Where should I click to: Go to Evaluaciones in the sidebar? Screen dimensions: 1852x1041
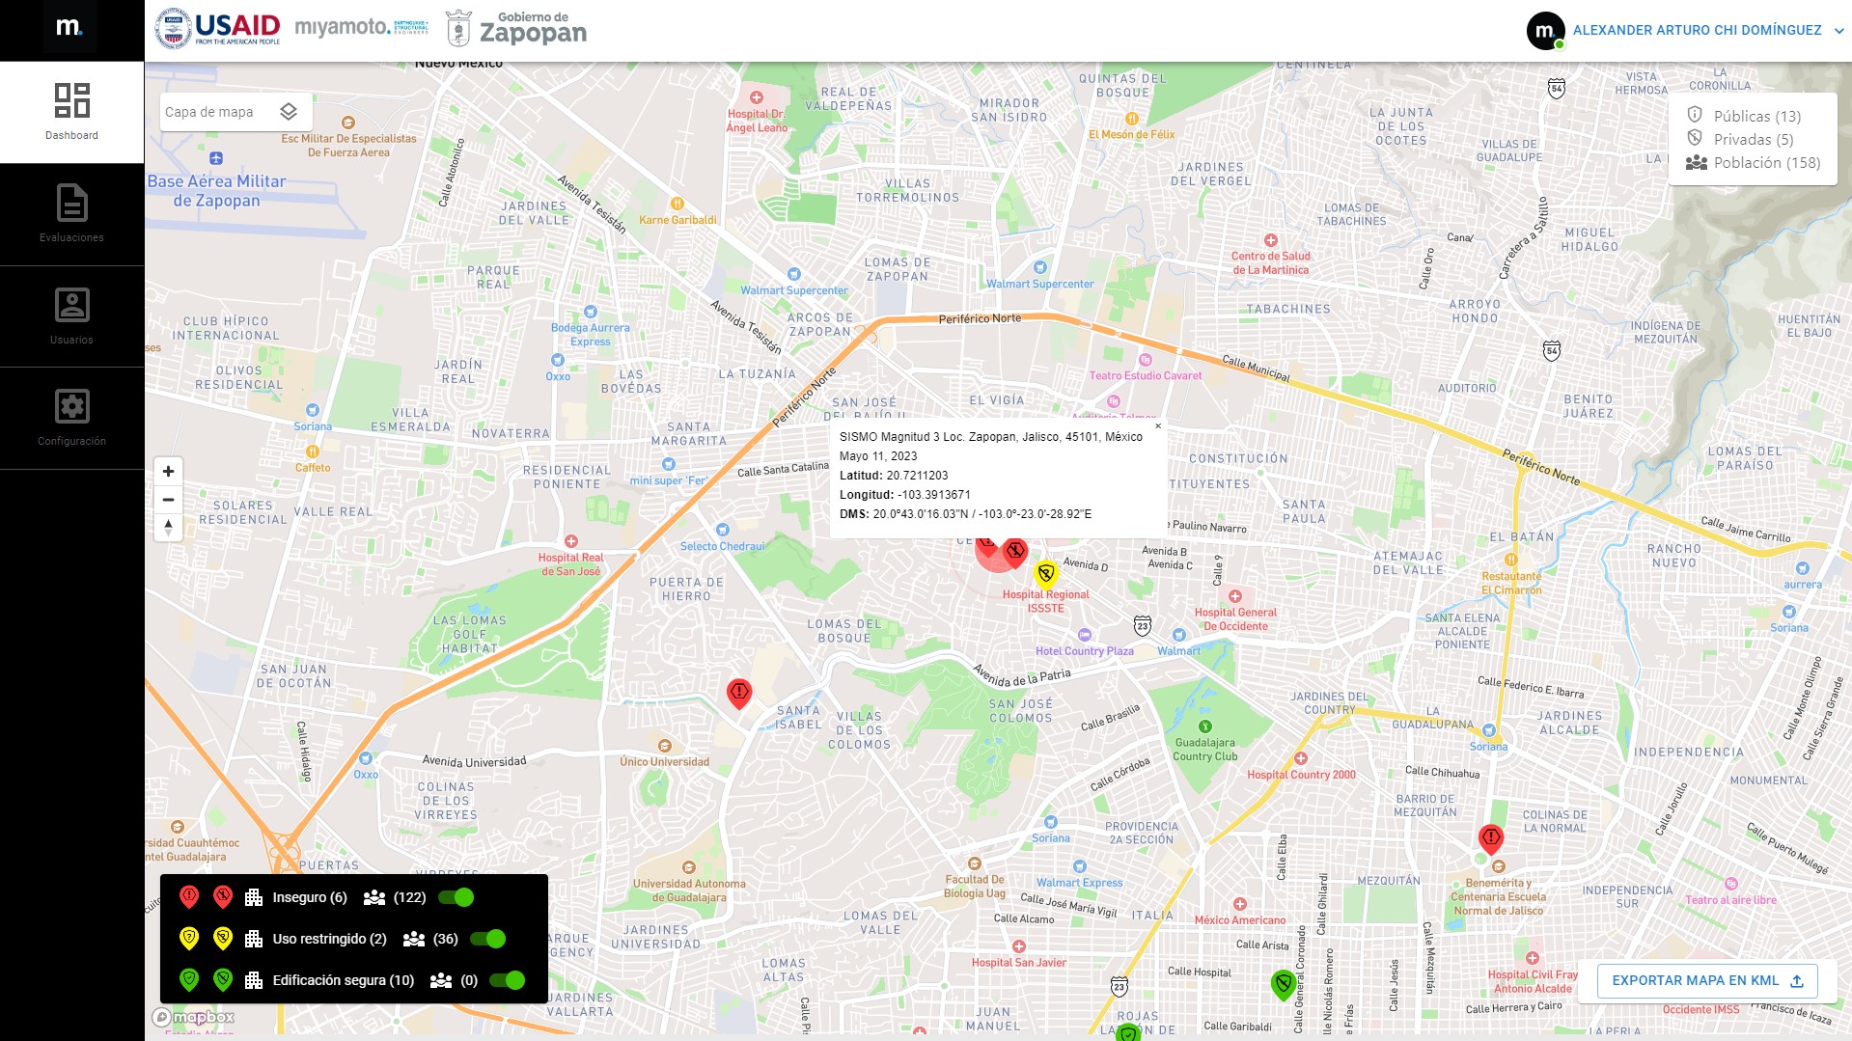pos(71,214)
